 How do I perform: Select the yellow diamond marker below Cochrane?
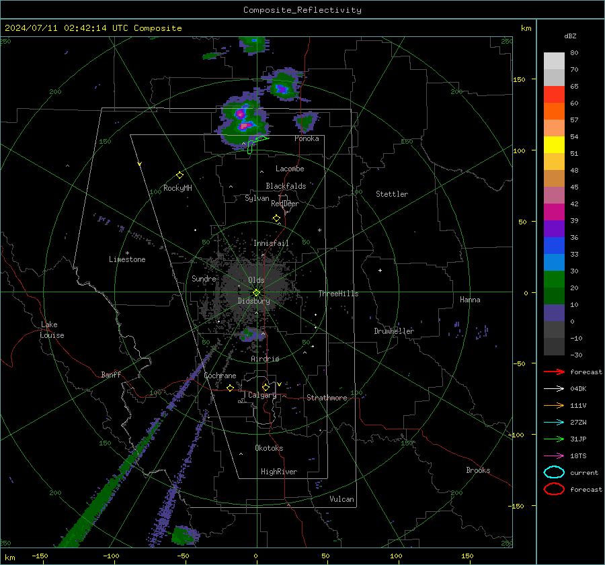231,388
